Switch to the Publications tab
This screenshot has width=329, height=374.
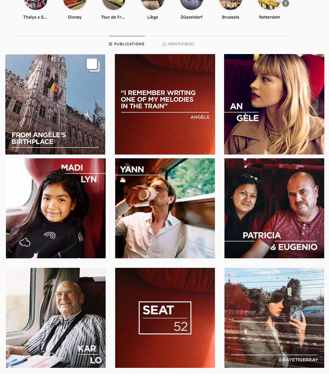[x=127, y=44]
